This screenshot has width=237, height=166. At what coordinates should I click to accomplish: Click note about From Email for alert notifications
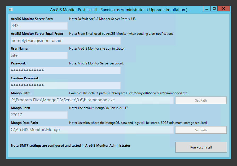[121, 34]
